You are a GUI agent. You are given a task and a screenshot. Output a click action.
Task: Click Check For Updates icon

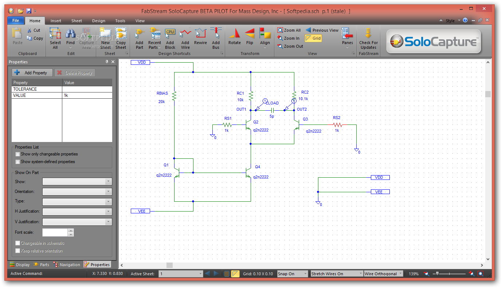[368, 33]
